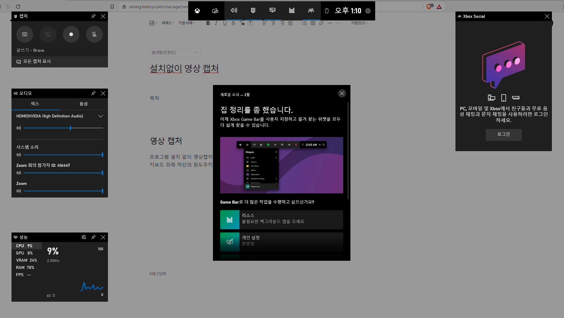Select the RAM metric row

pos(27,268)
